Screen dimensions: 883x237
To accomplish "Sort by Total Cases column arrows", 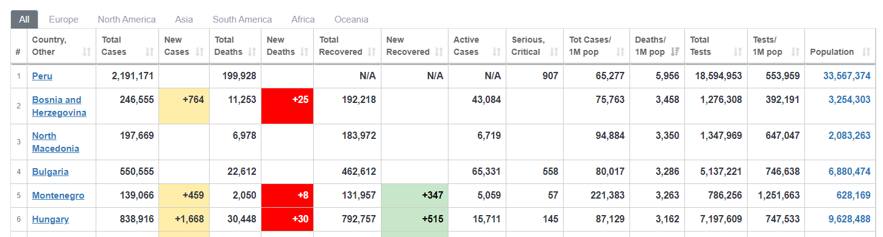I will pyautogui.click(x=149, y=52).
